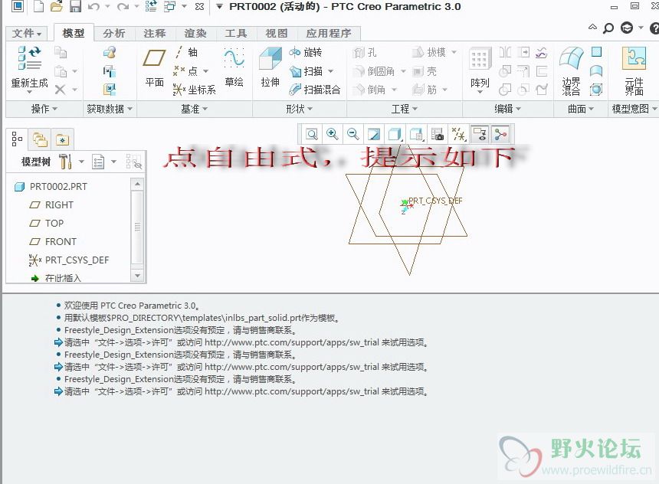
Task: Switch to the Model (模型) tab
Action: pyautogui.click(x=73, y=33)
